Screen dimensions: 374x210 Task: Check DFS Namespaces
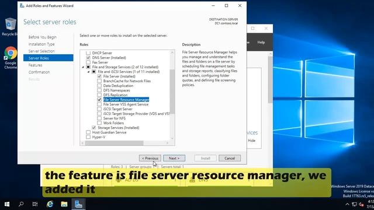click(99, 90)
